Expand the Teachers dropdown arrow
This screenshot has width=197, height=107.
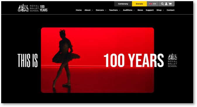tap(120, 10)
